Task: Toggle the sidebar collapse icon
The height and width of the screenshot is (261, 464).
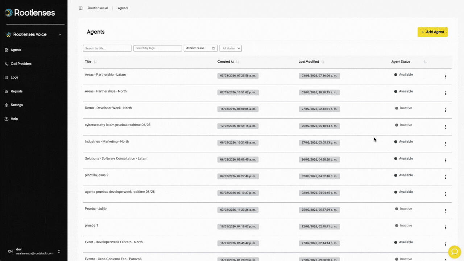Action: [x=80, y=8]
